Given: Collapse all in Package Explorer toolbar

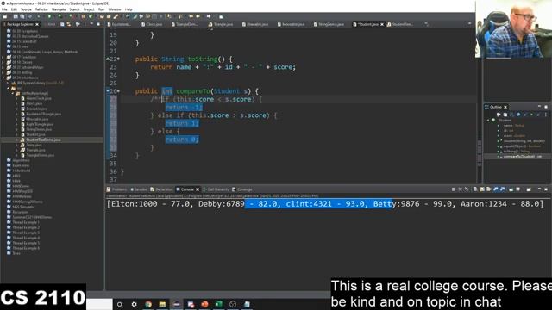Looking at the screenshot, I should pos(62,24).
